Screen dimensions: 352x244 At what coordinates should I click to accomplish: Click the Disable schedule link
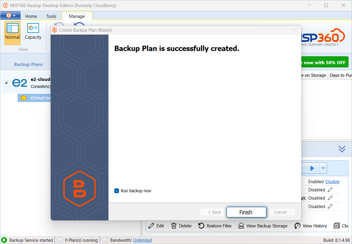coord(332,181)
